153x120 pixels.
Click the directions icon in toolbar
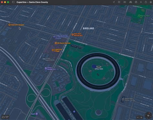click(136, 2)
